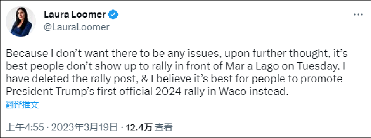
Task: Click the display name Laura Loomer
Action: pyautogui.click(x=75, y=15)
